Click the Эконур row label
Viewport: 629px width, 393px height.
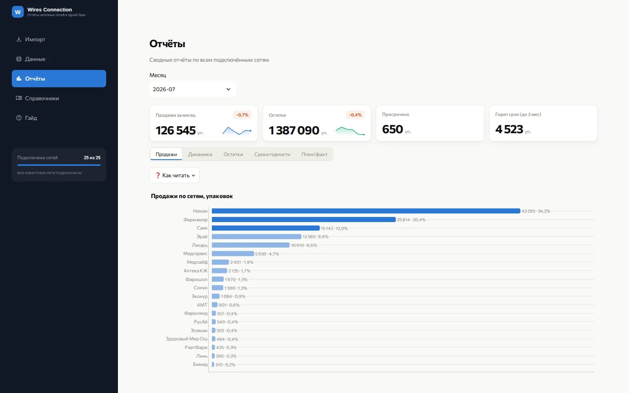[199, 296]
